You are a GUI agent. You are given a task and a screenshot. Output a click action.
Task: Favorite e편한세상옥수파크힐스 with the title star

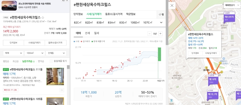[x=43, y=17]
